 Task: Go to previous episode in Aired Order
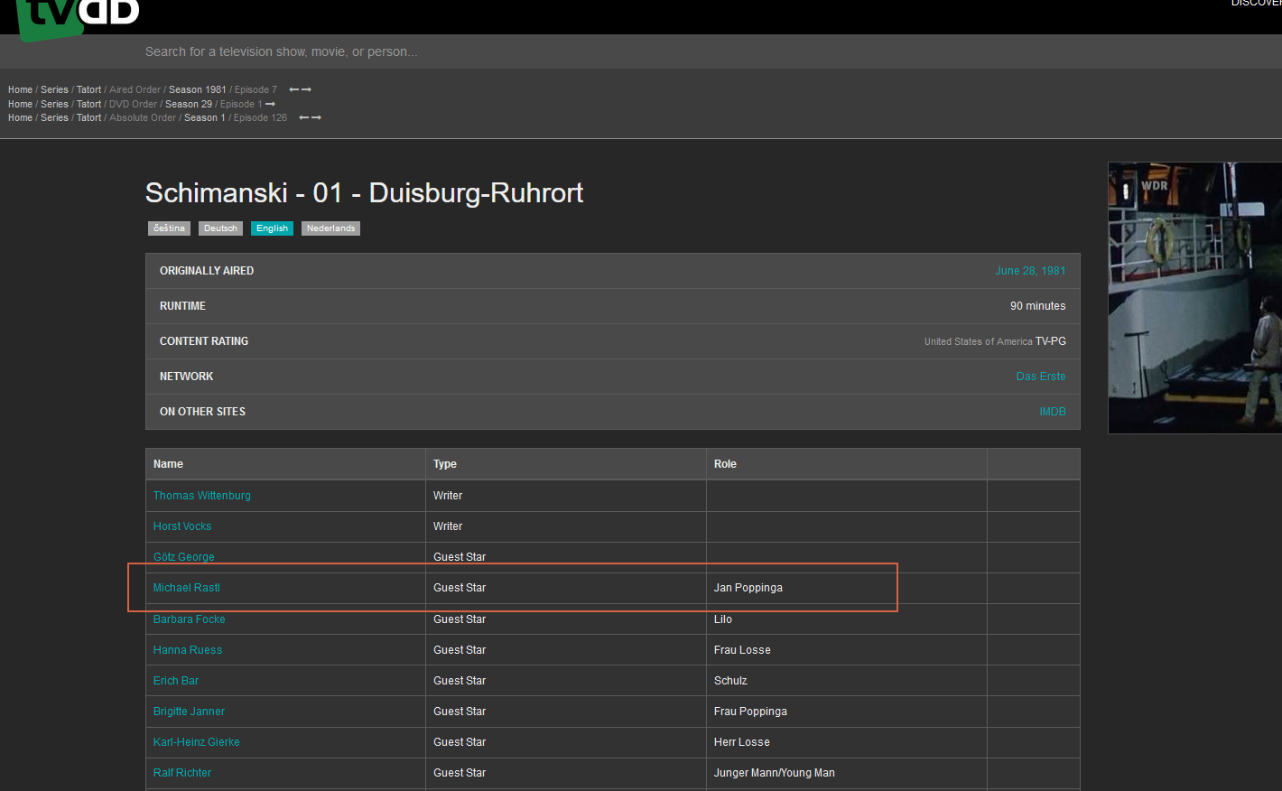(x=294, y=89)
